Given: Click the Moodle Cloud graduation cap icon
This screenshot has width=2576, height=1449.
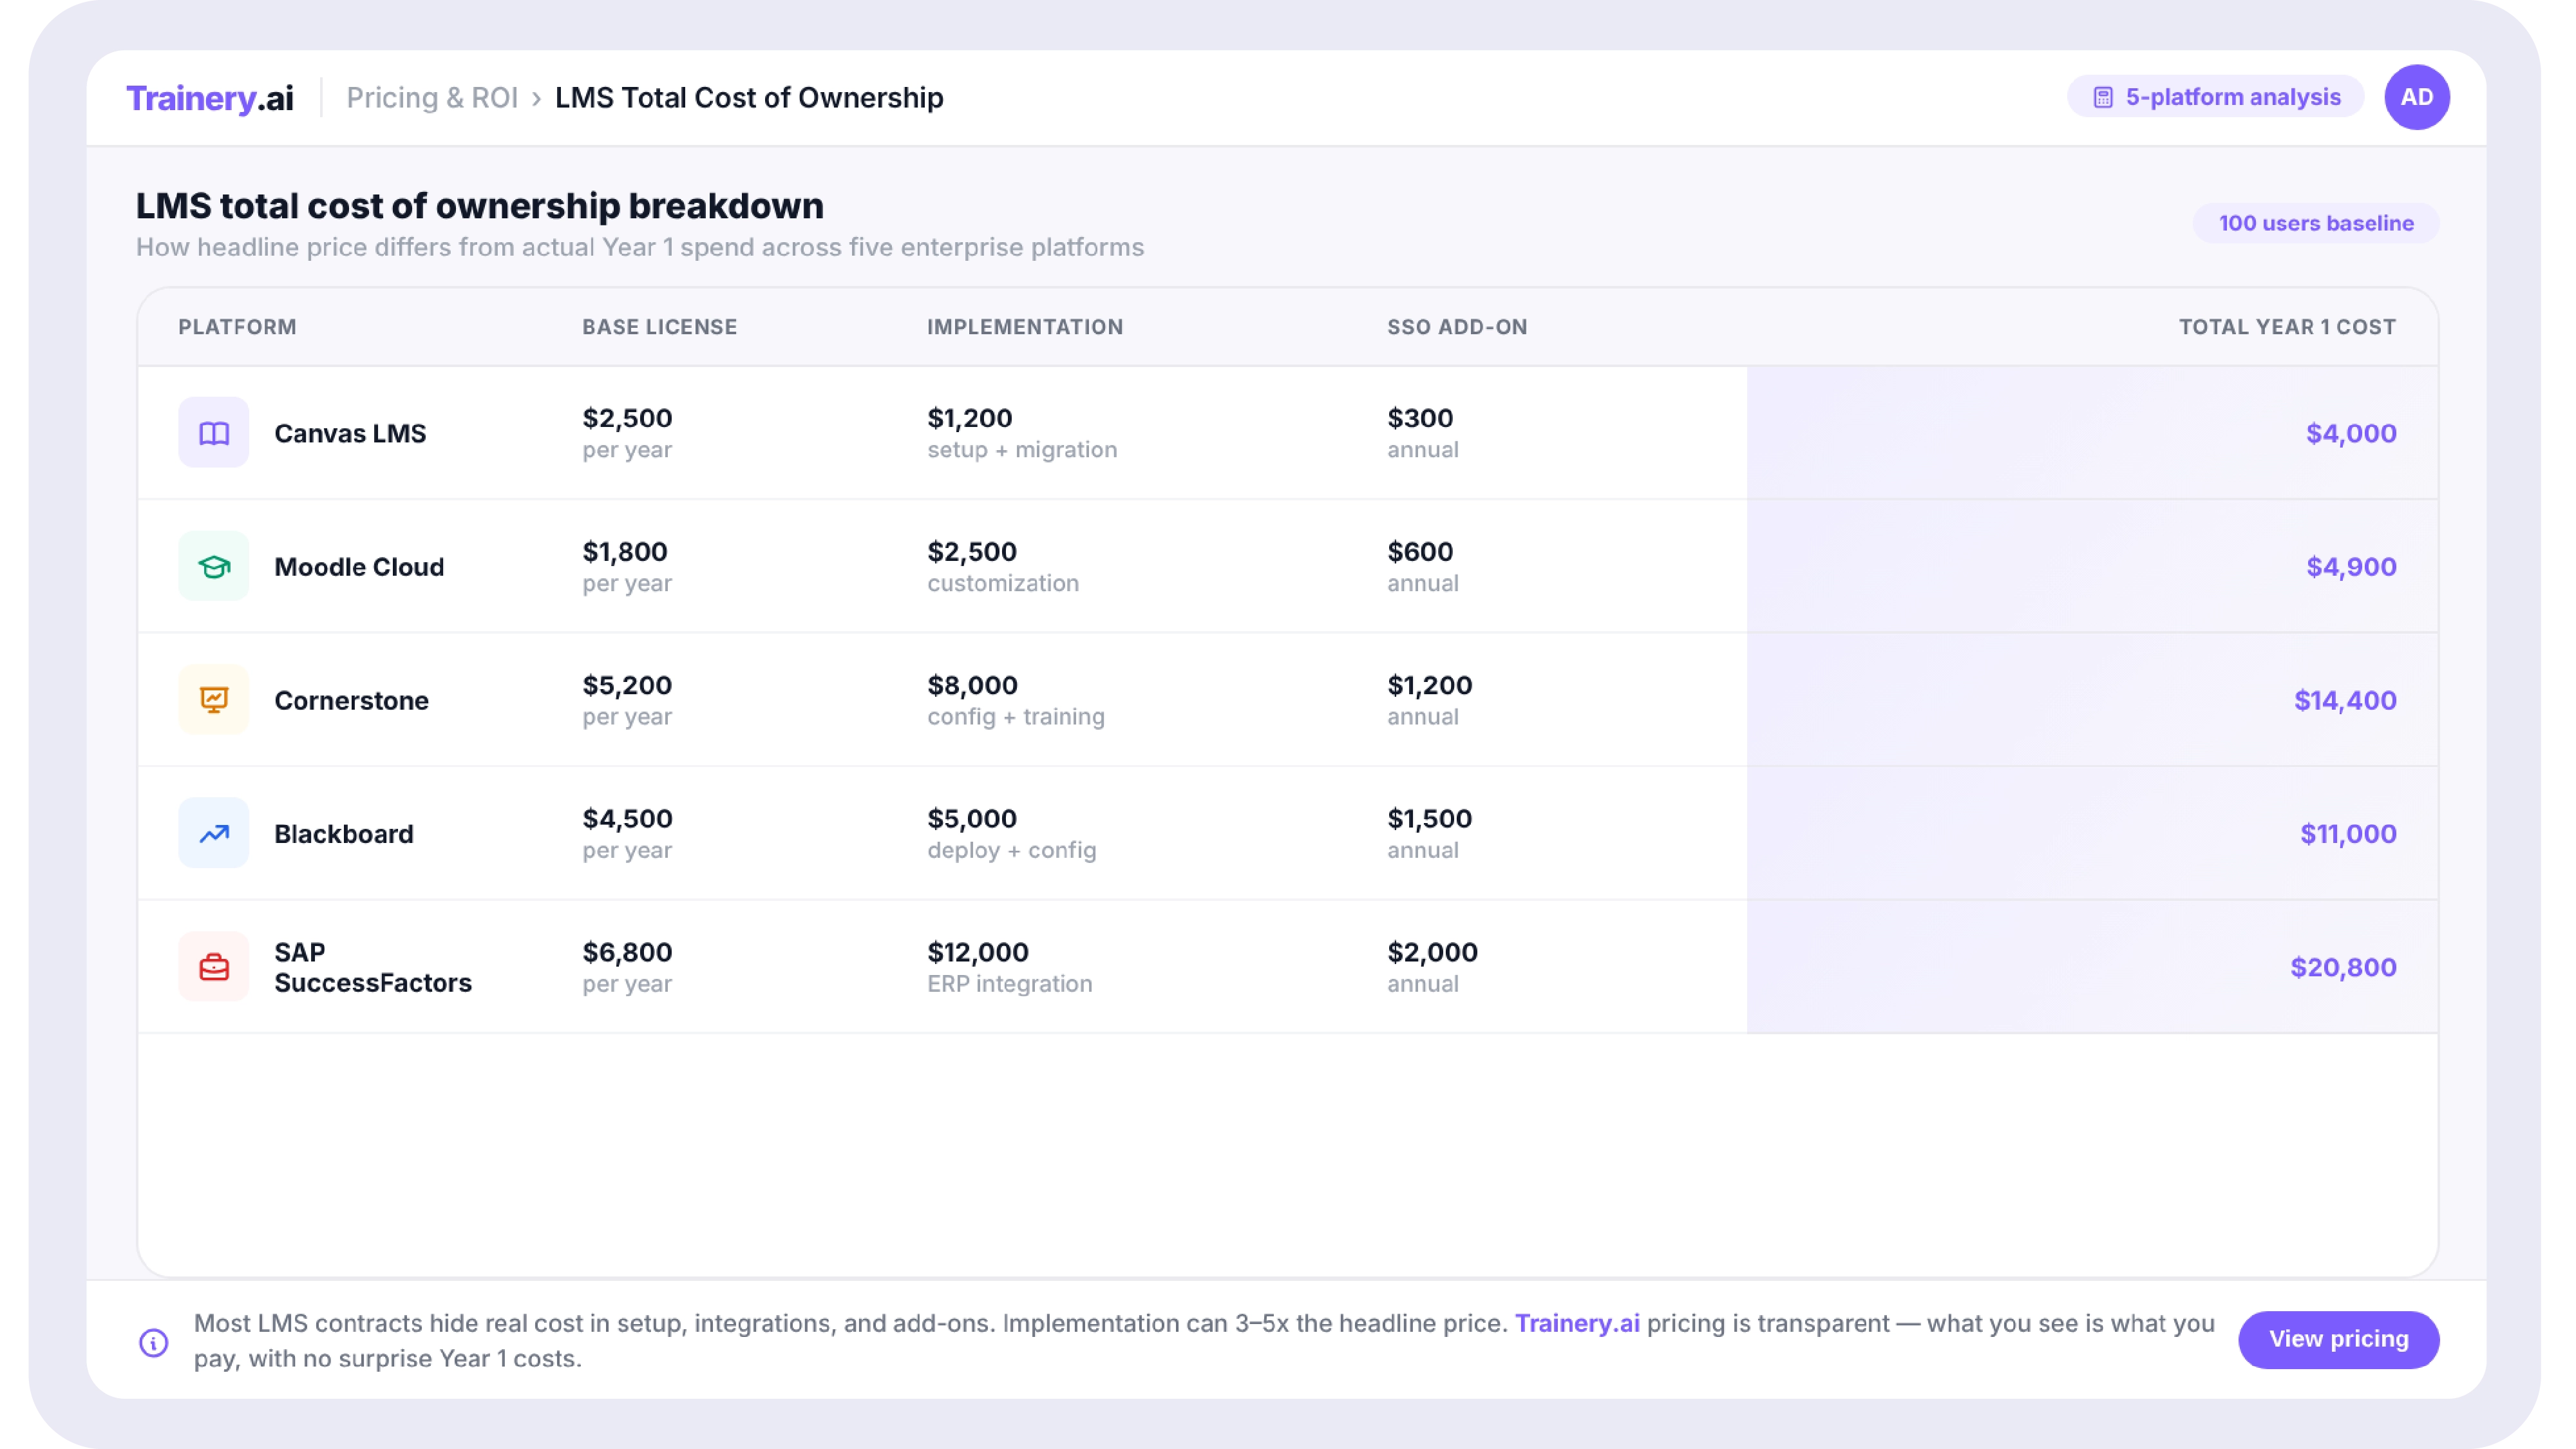Looking at the screenshot, I should (x=214, y=567).
